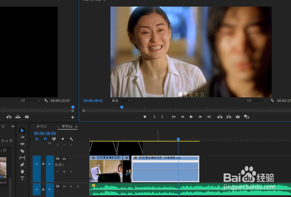Select the Slip tool

pyautogui.click(x=22, y=158)
